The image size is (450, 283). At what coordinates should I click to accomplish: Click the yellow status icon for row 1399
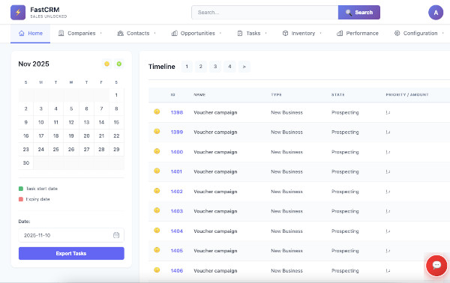click(157, 132)
